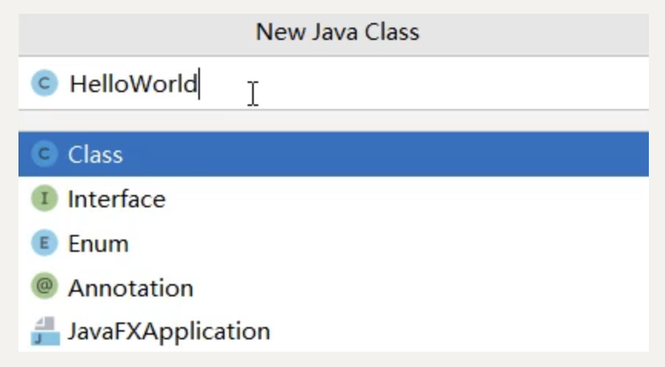This screenshot has width=665, height=367.
Task: Click the green @ Annotation icon
Action: pyautogui.click(x=45, y=286)
